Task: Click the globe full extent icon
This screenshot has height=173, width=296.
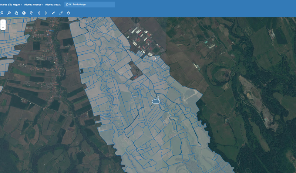Action: pos(24,13)
